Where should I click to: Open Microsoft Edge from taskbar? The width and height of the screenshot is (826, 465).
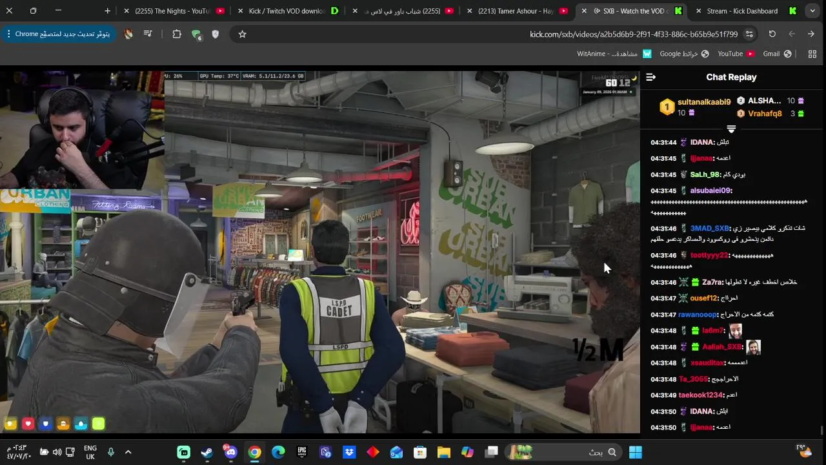[x=278, y=452]
